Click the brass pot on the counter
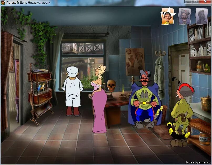Screen dimensions: 212x165 (206, 104)
